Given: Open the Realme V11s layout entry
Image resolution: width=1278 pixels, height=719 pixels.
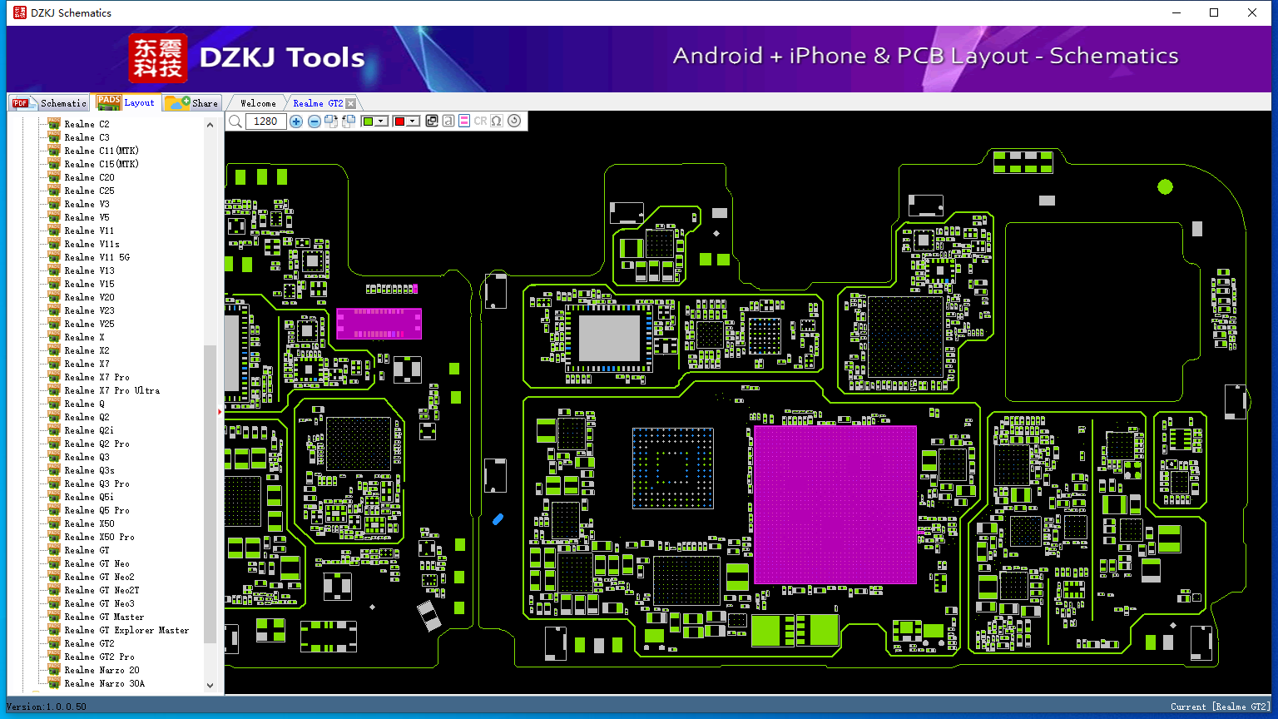Looking at the screenshot, I should [x=92, y=244].
